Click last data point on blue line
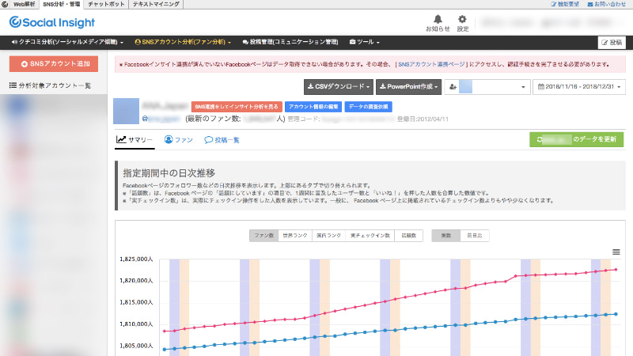 pos(616,314)
